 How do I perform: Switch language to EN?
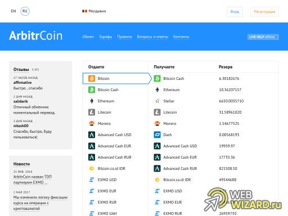[x=13, y=11]
